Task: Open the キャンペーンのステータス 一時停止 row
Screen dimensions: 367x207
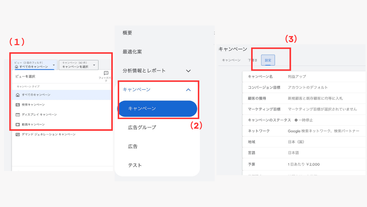Action: 304,120
